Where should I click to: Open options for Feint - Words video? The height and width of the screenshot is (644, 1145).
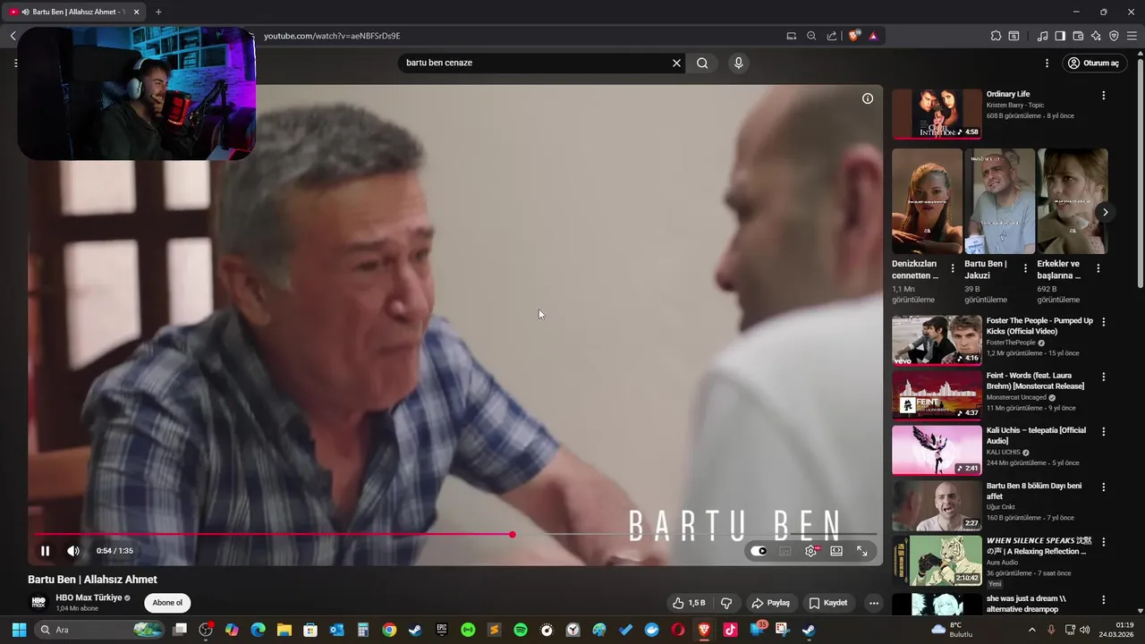point(1103,377)
